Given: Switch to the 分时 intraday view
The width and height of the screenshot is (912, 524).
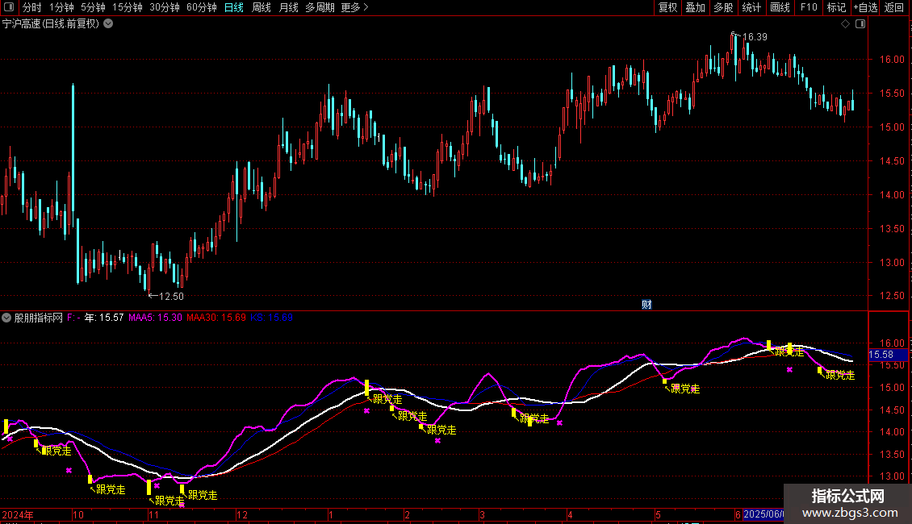Looking at the screenshot, I should tap(32, 7).
